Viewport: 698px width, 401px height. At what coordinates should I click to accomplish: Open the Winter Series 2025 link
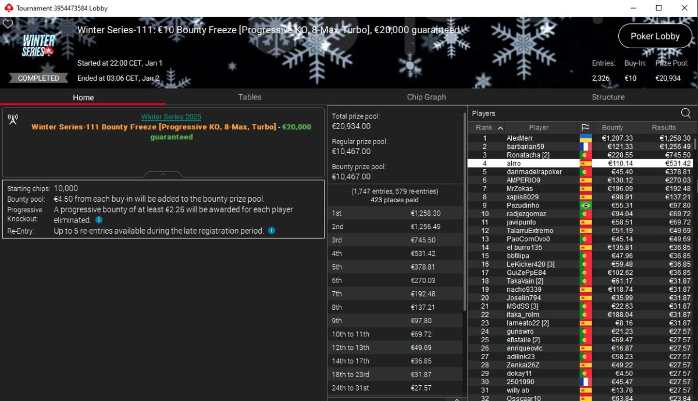click(171, 117)
